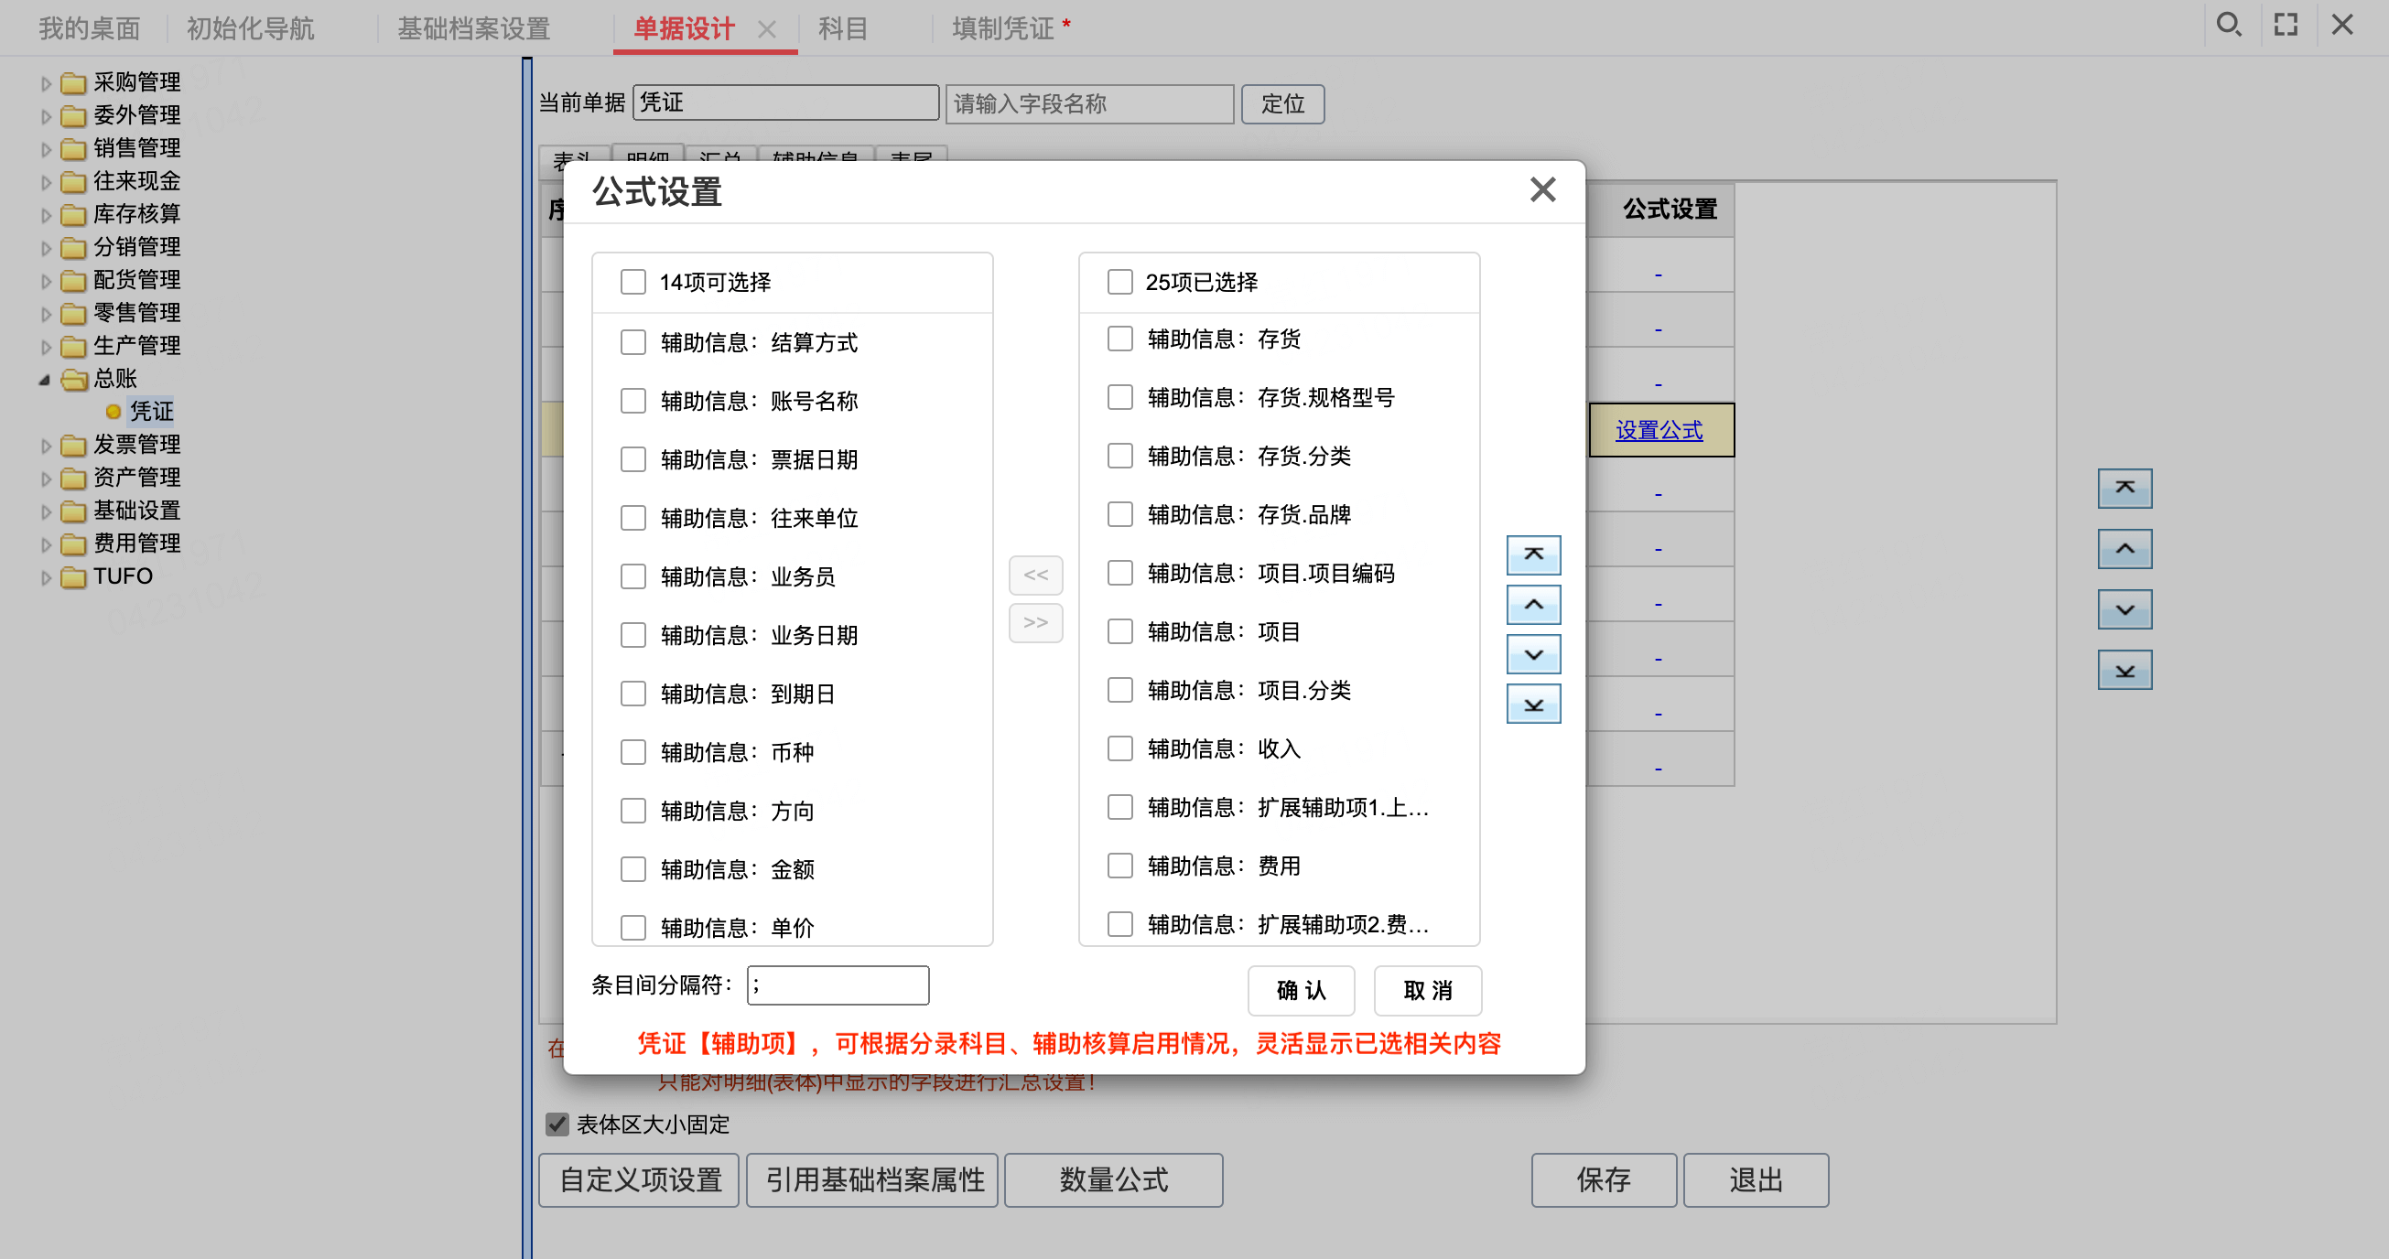The image size is (2389, 1259).
Task: Move selected item up one in dialog
Action: coord(1533,605)
